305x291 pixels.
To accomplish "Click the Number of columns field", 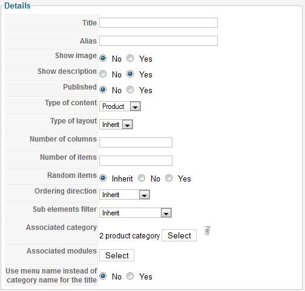I will [136, 143].
